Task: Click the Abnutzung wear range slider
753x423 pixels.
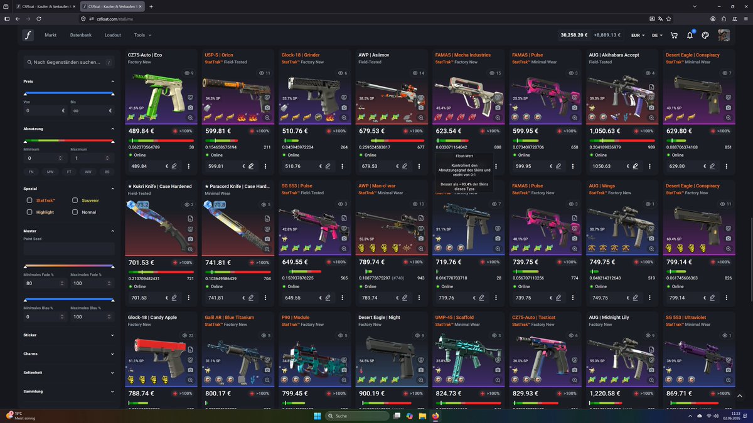Action: [69, 141]
